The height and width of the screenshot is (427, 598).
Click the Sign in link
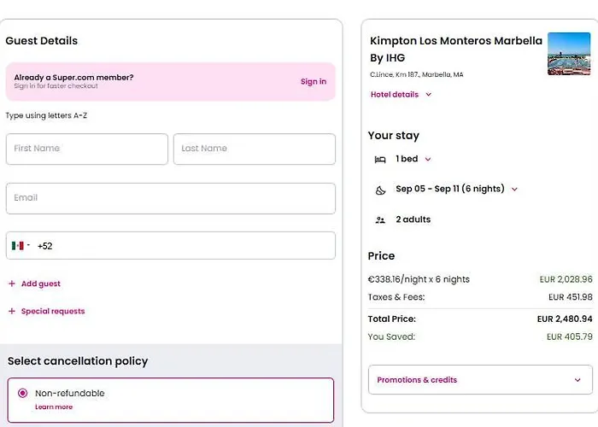pos(314,82)
